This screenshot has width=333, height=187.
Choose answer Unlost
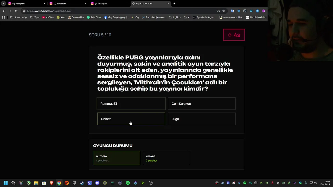point(131,119)
